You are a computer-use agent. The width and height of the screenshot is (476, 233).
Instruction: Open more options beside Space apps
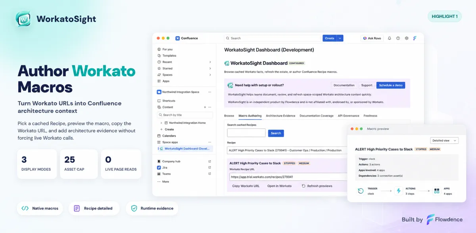point(210,142)
